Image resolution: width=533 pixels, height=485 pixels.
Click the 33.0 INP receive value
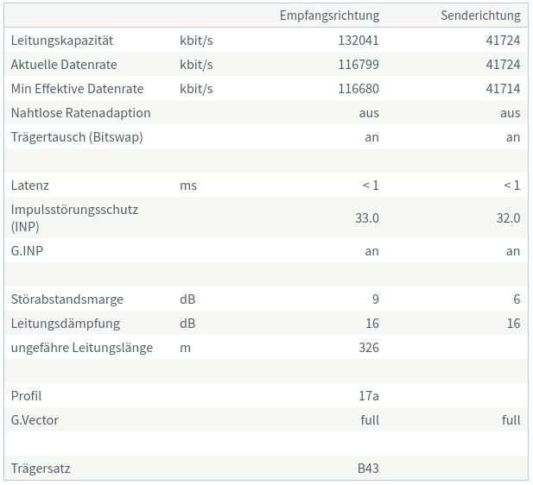pos(366,217)
